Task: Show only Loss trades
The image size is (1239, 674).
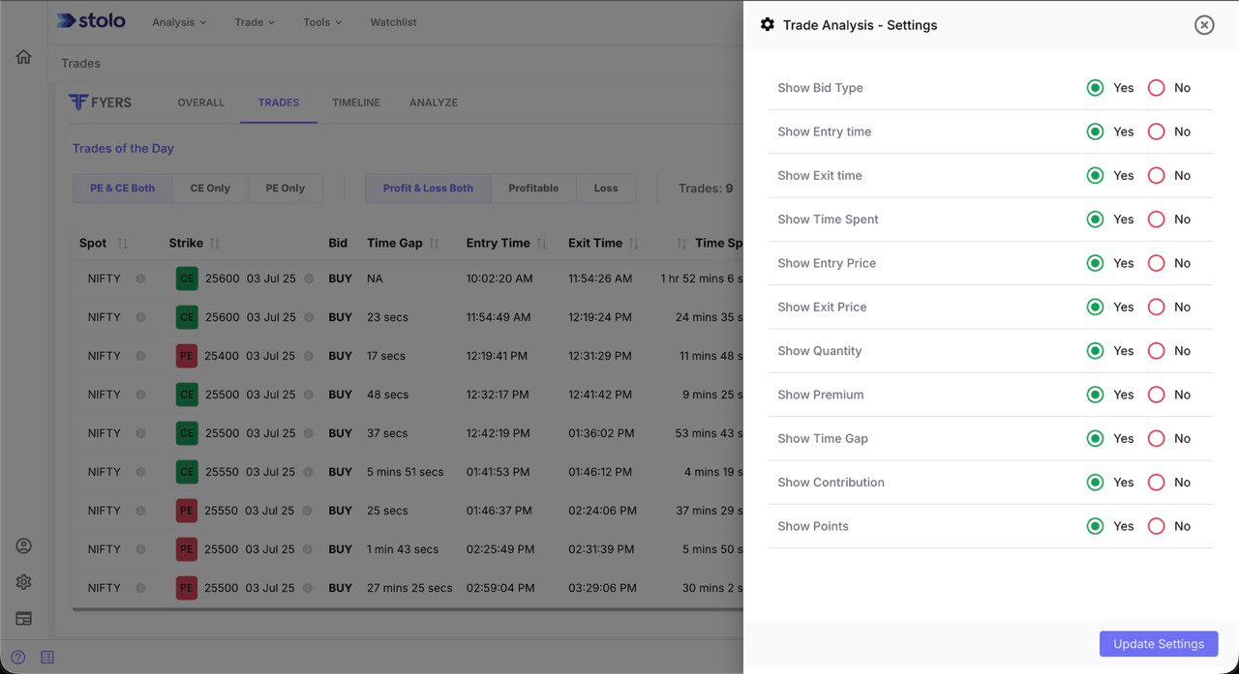Action: coord(606,189)
